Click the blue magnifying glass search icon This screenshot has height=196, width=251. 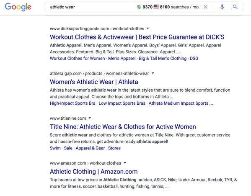pyautogui.click(x=235, y=7)
